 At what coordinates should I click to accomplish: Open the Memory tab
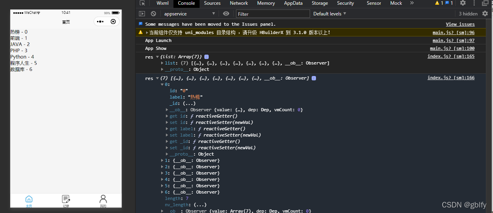(266, 3)
